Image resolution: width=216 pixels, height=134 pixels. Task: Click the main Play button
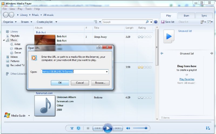point(107,128)
